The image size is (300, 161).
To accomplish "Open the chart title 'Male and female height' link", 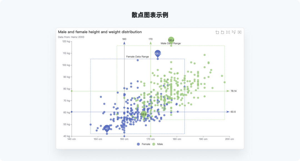I will pyautogui.click(x=100, y=32).
